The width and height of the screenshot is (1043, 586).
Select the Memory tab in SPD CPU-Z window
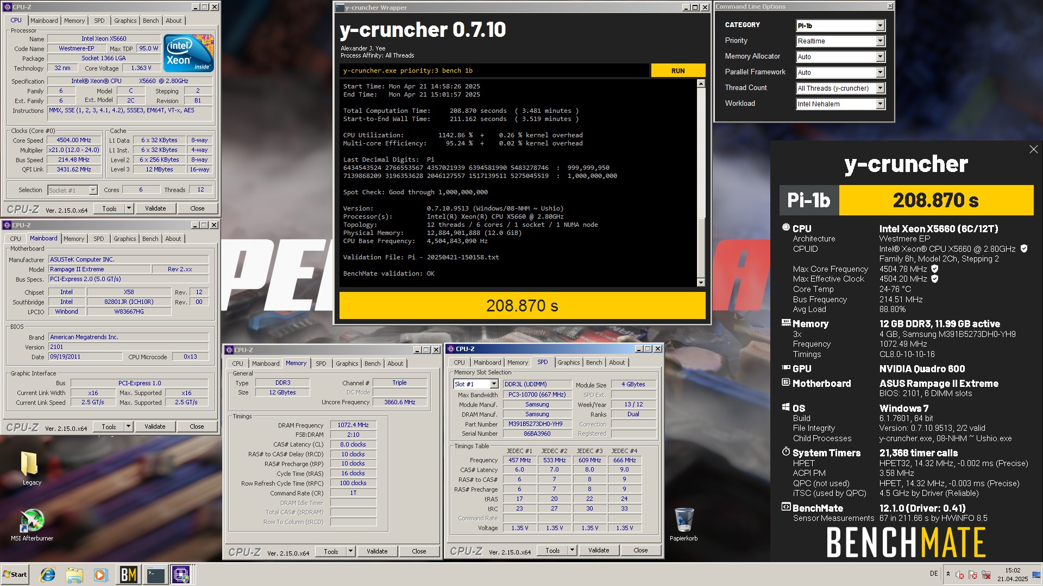click(x=517, y=362)
